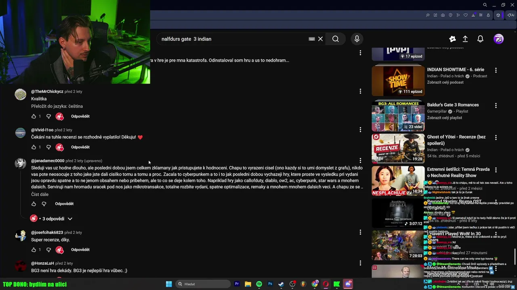Open the YouTube Create icon

(x=452, y=39)
